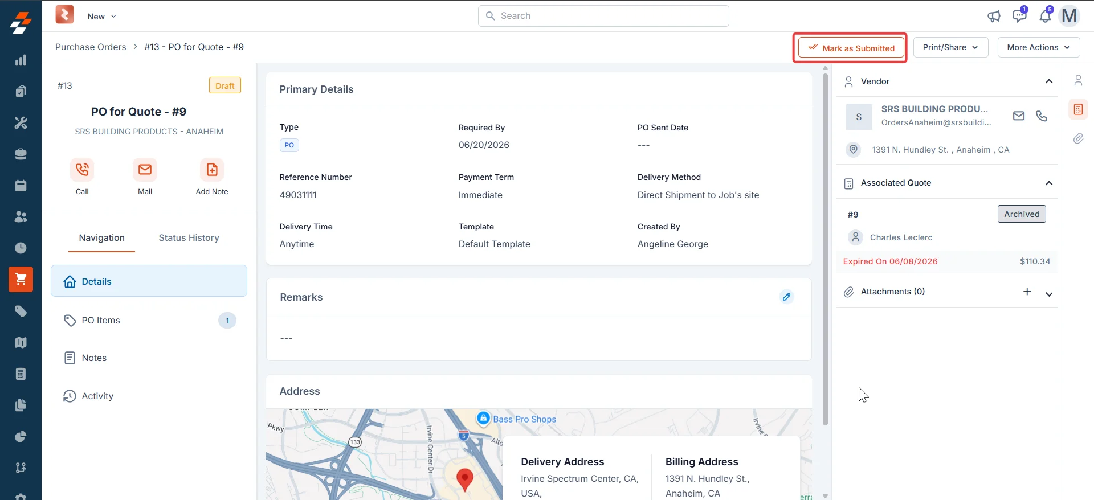Screen dimensions: 1094x500
Task: Open Activity in navigation list
Action: (x=149, y=396)
